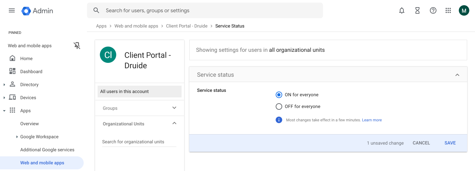Expand the Directory tree item
The image size is (475, 171).
(x=4, y=85)
